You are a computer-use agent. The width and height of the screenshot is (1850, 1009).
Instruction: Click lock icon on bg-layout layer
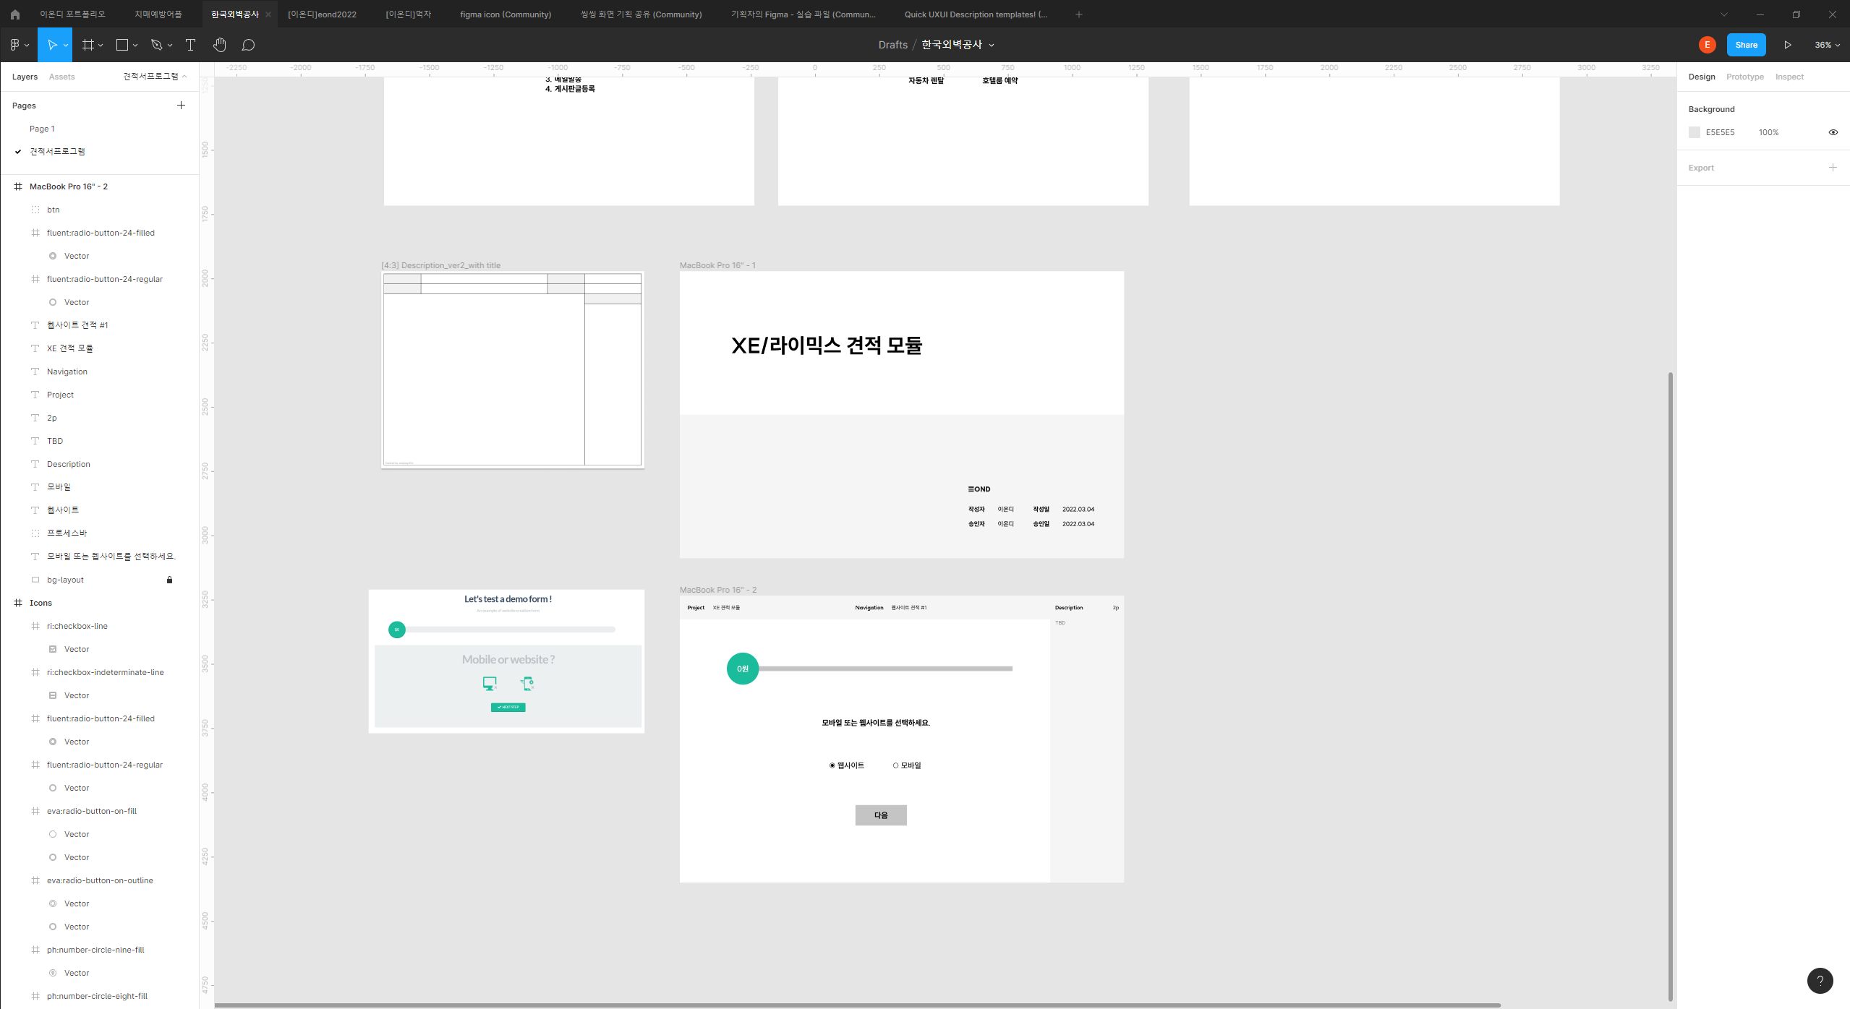170,580
